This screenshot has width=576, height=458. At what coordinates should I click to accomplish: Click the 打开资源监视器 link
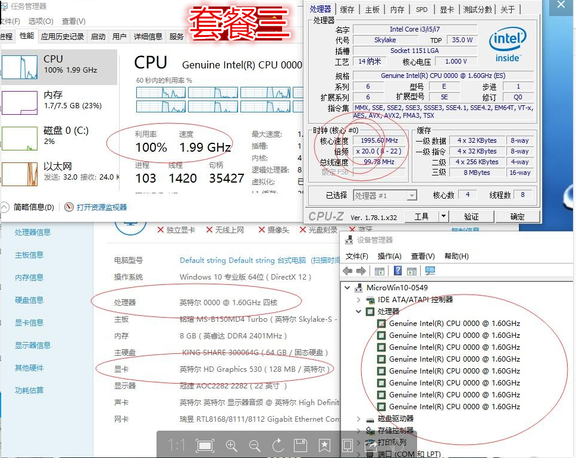click(101, 207)
